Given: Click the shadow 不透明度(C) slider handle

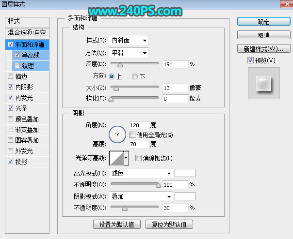Looking at the screenshot, I should tap(125, 208).
